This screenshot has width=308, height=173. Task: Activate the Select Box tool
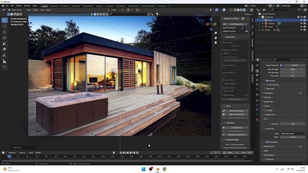[x=4, y=20]
